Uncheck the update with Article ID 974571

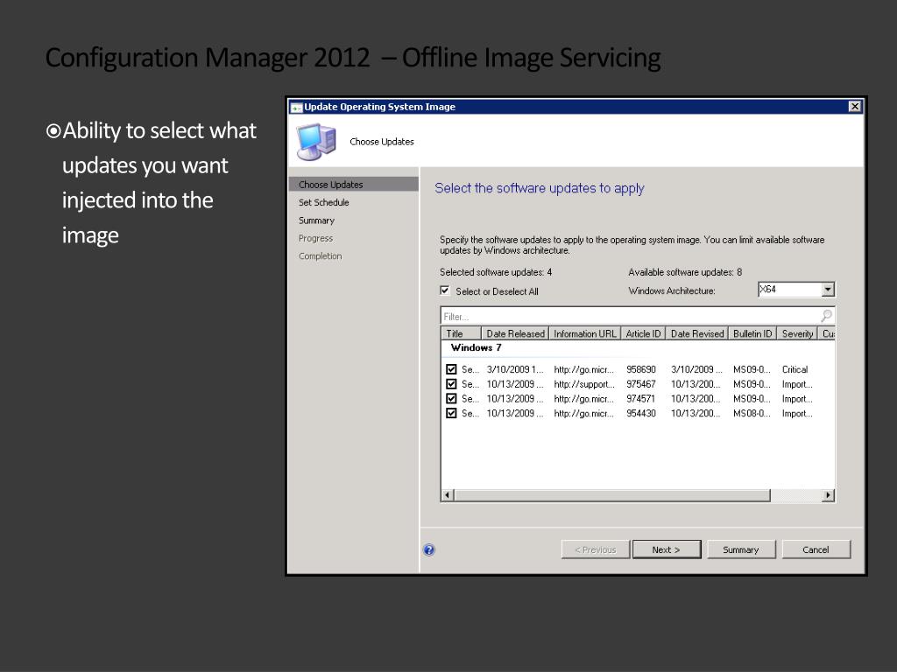point(451,398)
